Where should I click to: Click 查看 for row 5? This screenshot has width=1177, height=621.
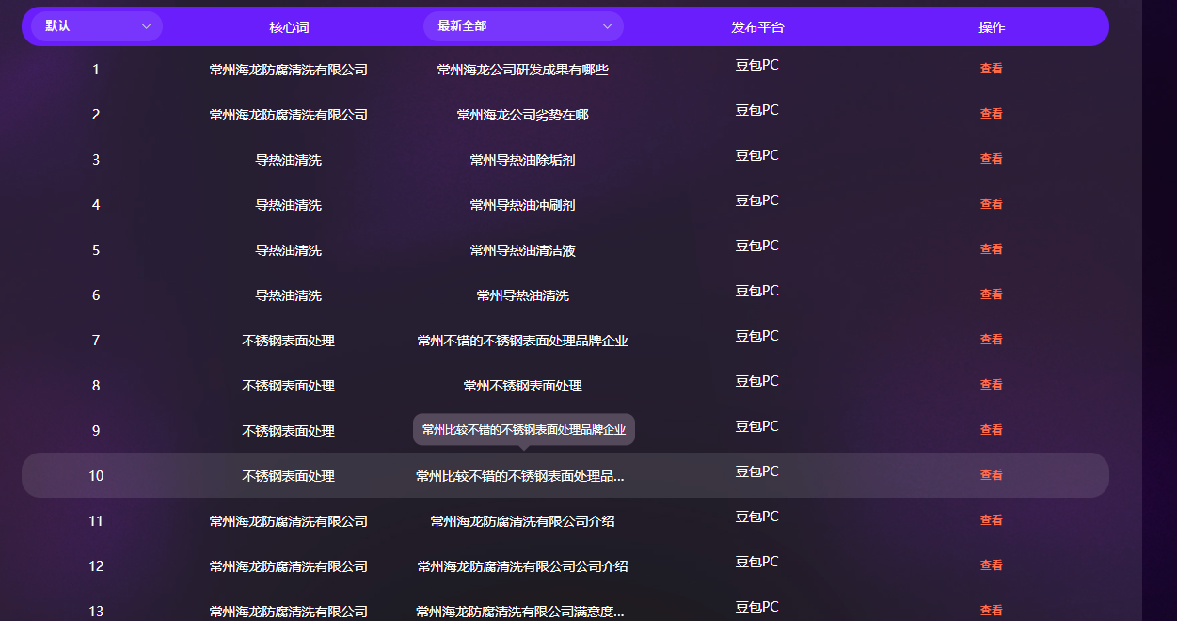click(992, 249)
